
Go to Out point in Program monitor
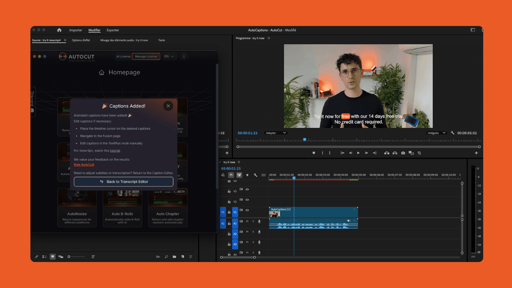pos(374,153)
